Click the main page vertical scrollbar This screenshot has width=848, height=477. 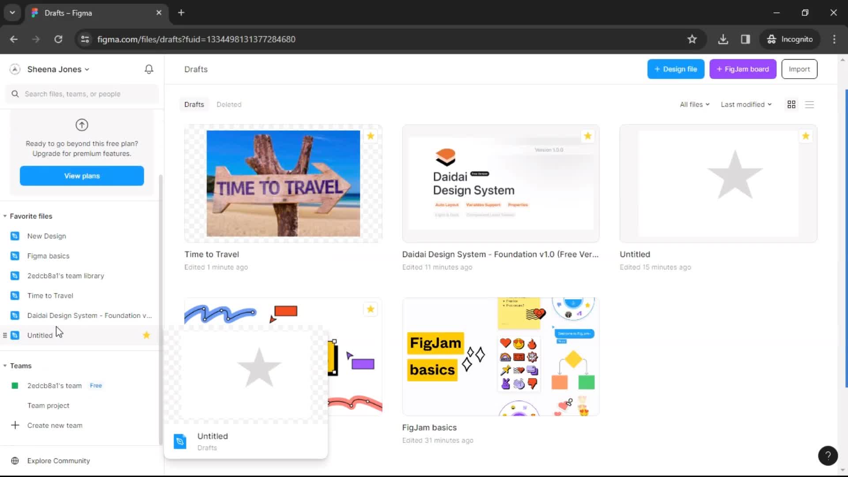(845, 238)
